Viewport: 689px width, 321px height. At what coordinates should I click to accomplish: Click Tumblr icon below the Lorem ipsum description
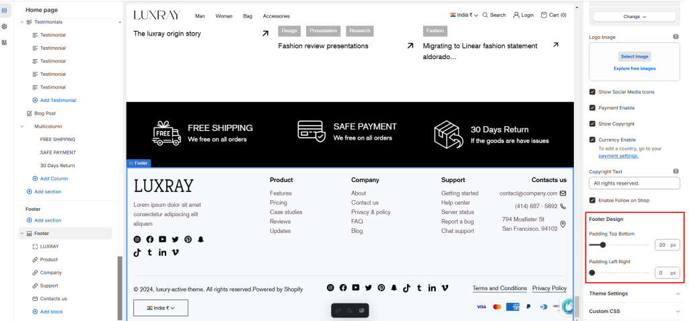click(x=150, y=252)
